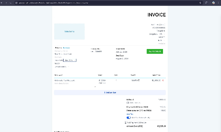
Task: Open the India country dropdown
Action: (162, 40)
